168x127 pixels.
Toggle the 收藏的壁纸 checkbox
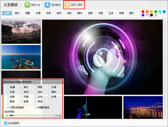[x=36, y=107]
